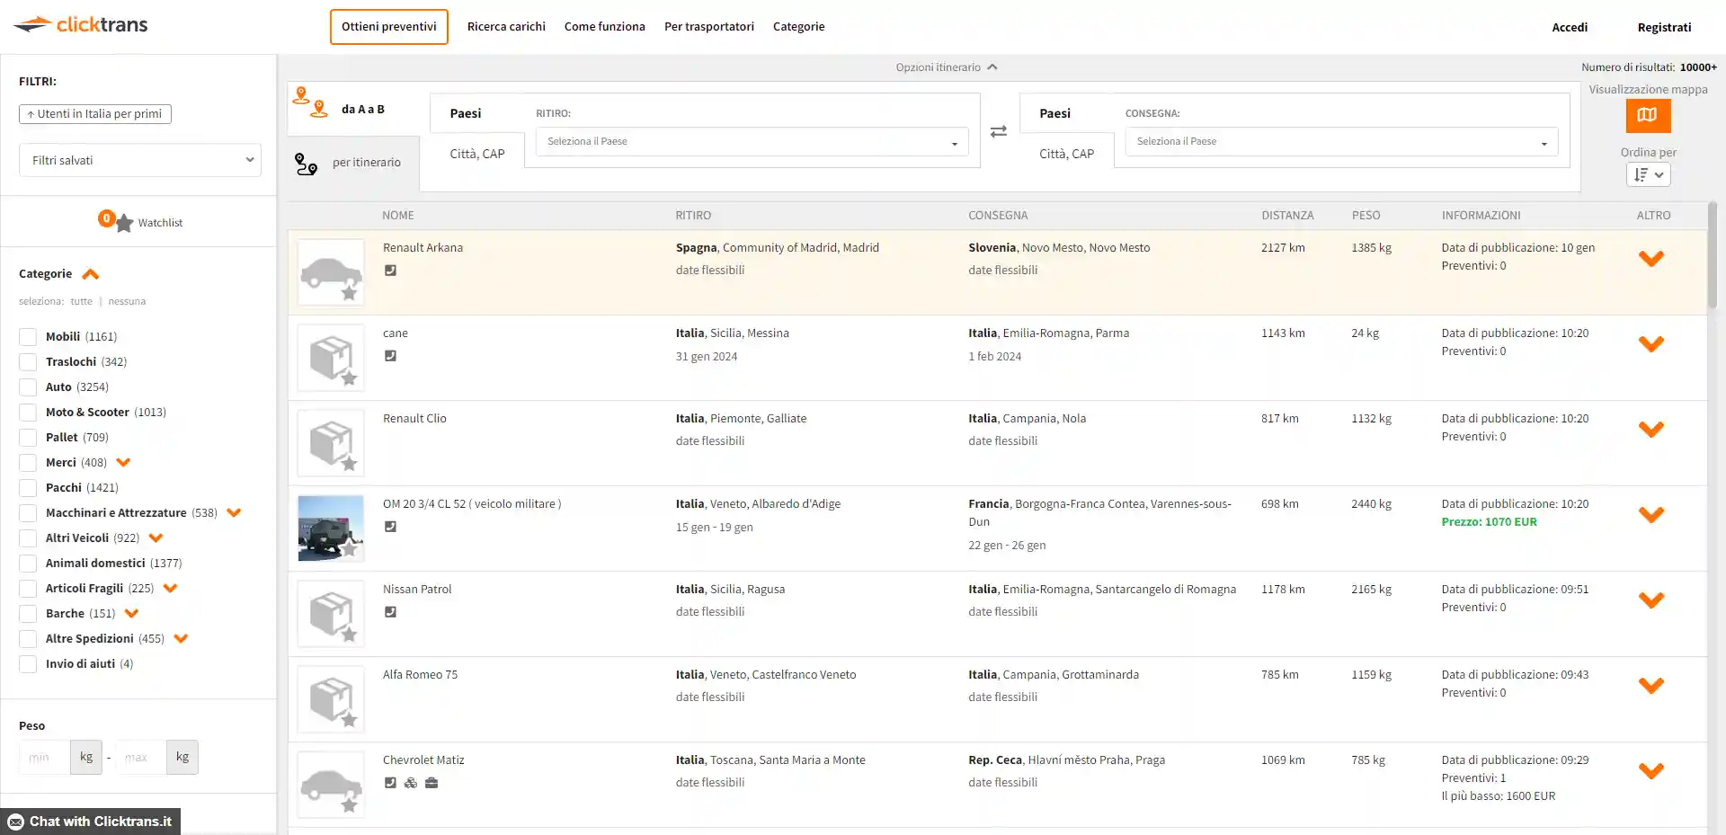
Task: Click the clicktrans logo
Action: point(81,25)
